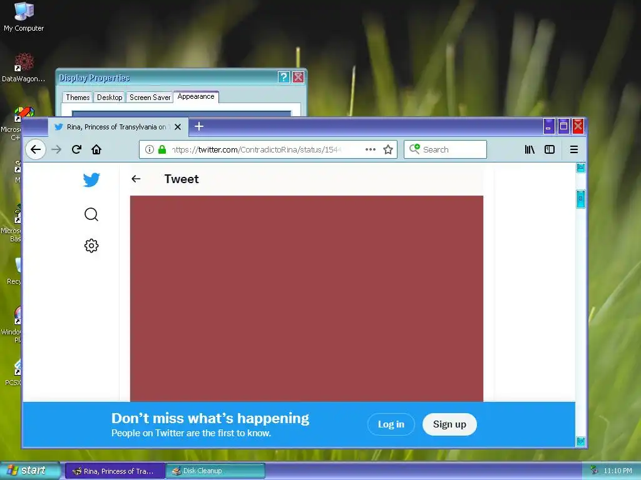
Task: Click the red tweet image
Action: (x=307, y=299)
